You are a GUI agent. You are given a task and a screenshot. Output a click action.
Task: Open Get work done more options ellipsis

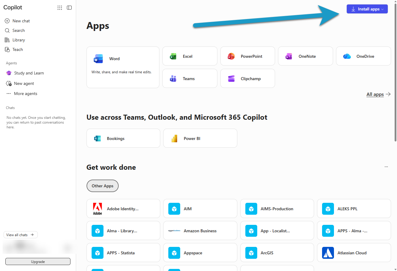386,167
